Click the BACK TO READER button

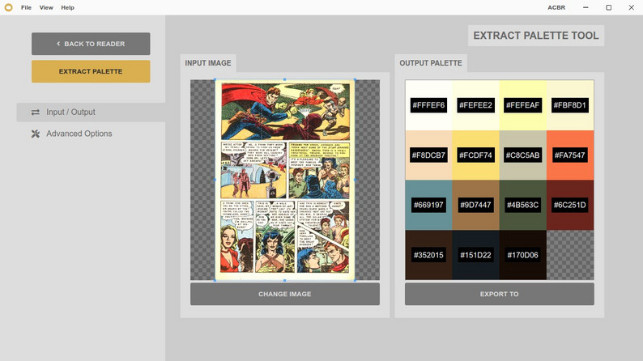[91, 44]
